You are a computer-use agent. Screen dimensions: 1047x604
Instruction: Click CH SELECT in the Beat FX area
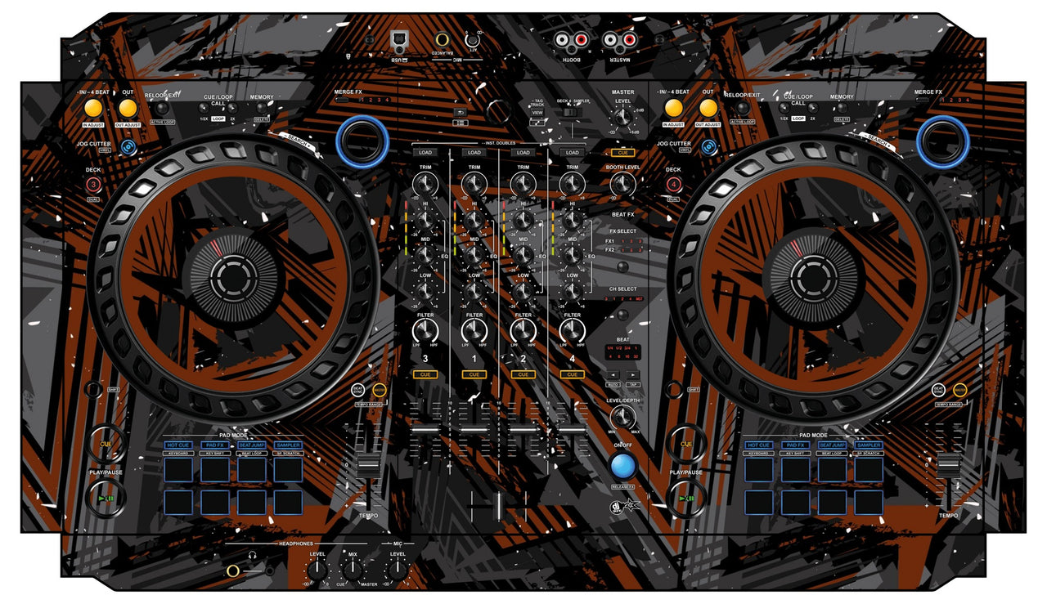(x=622, y=289)
